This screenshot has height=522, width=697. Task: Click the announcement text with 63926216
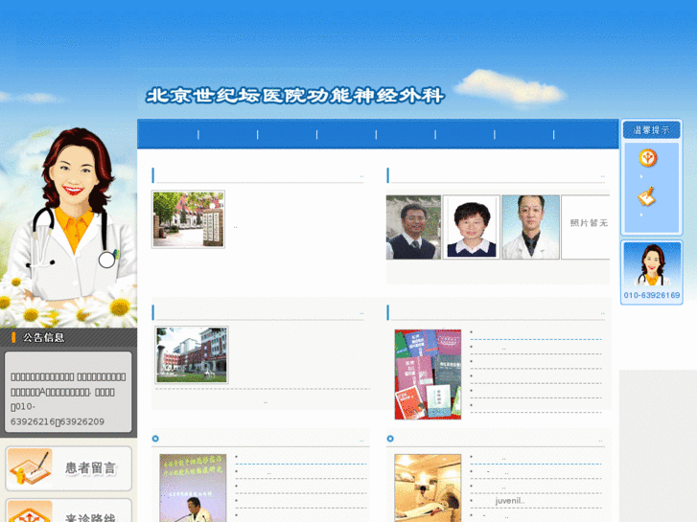click(x=68, y=399)
